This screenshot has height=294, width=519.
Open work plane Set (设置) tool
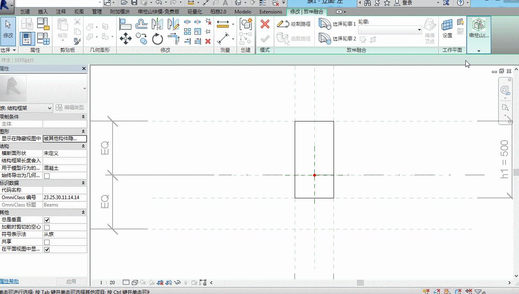pos(447,29)
